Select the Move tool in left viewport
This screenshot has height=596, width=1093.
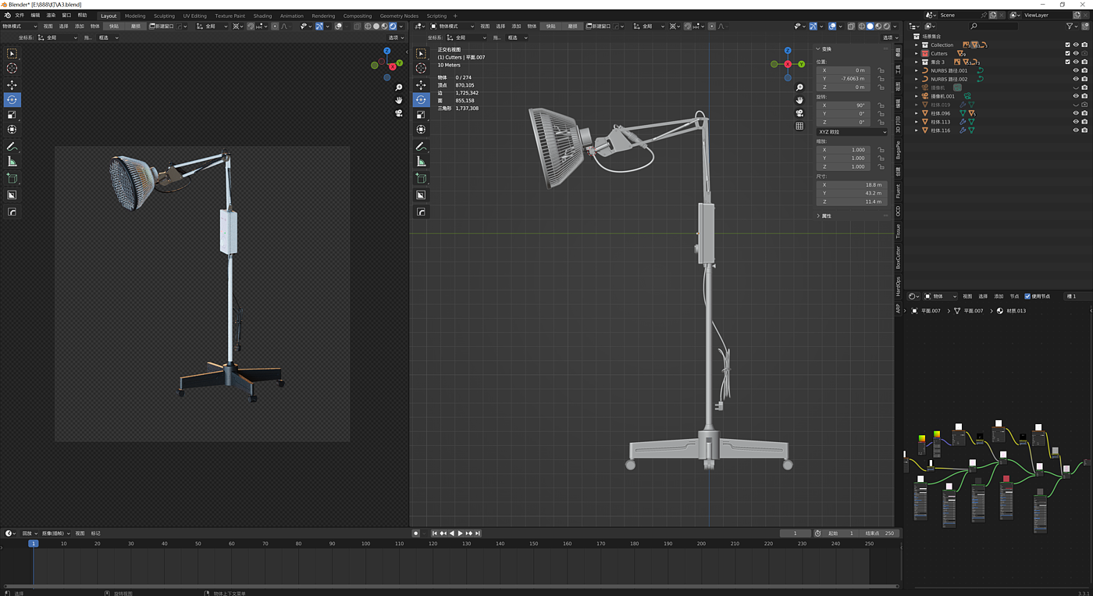[12, 84]
